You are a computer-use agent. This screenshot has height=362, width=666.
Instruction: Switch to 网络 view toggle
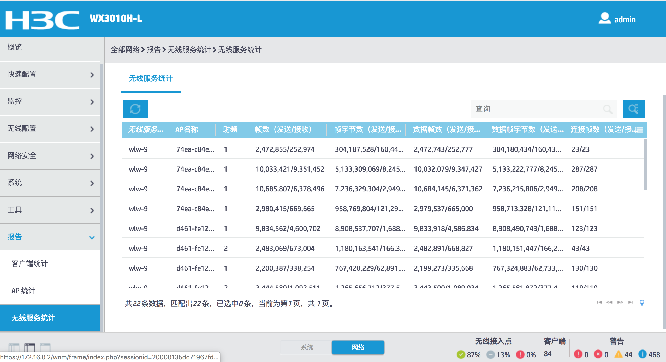(358, 347)
